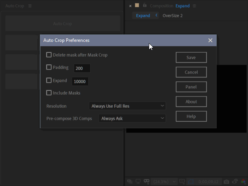
Task: Open the show channel color icon
Action: (x=244, y=181)
